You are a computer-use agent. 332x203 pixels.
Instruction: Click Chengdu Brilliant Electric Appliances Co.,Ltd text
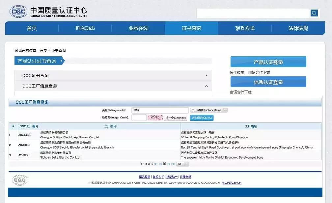pos(70,137)
